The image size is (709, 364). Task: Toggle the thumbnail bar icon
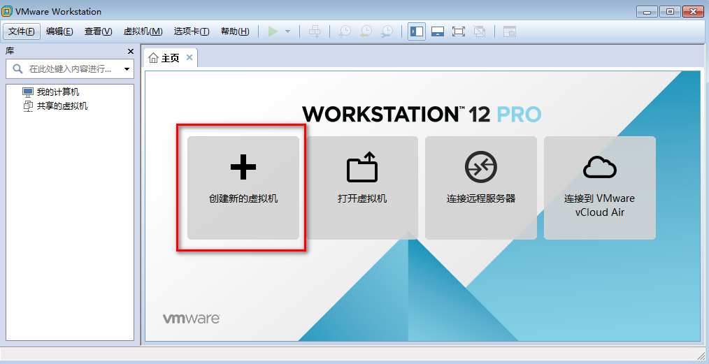coord(438,31)
